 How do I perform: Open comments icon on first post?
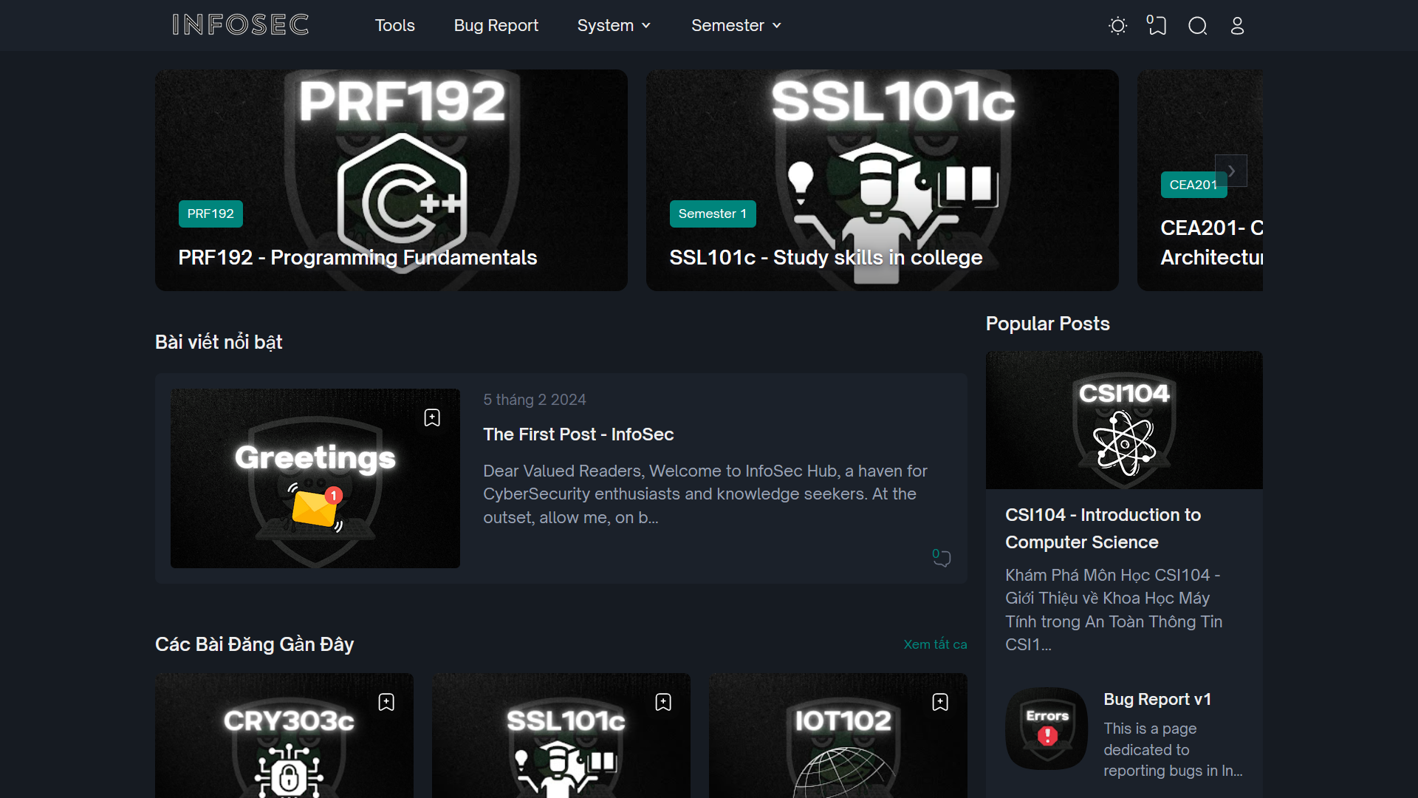941,557
